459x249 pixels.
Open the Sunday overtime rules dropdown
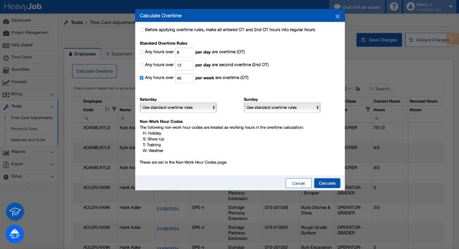[x=282, y=108]
